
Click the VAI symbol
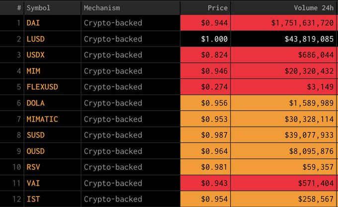[33, 183]
